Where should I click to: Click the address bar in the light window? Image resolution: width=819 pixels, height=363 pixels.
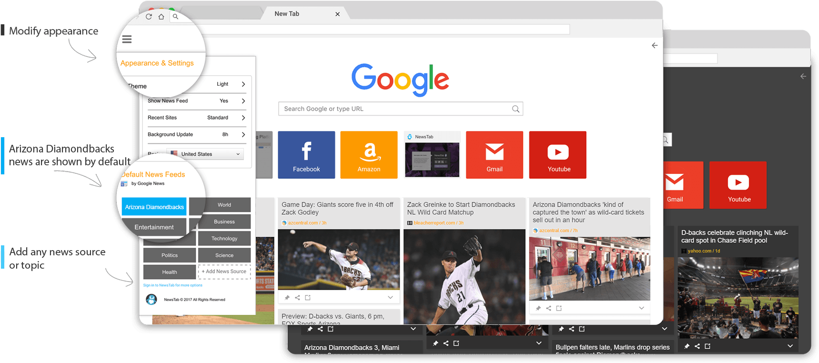pyautogui.click(x=386, y=30)
